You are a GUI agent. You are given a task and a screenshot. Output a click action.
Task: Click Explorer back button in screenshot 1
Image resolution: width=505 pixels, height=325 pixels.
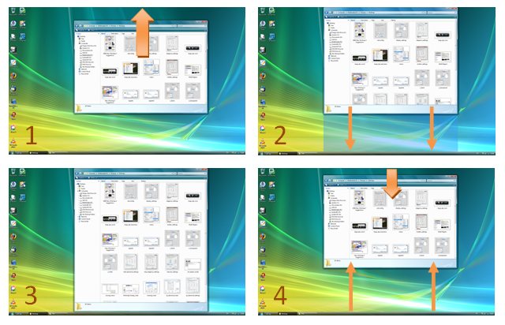click(x=77, y=25)
